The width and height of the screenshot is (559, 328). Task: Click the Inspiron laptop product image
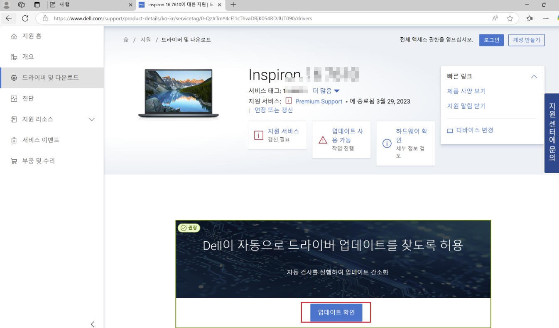(179, 94)
